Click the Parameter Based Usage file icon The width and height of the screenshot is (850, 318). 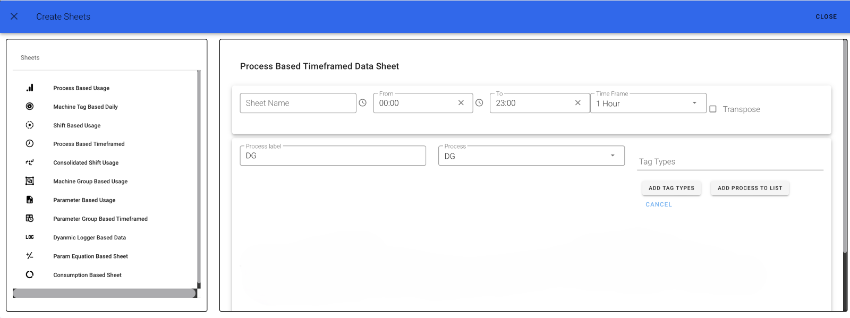click(30, 200)
